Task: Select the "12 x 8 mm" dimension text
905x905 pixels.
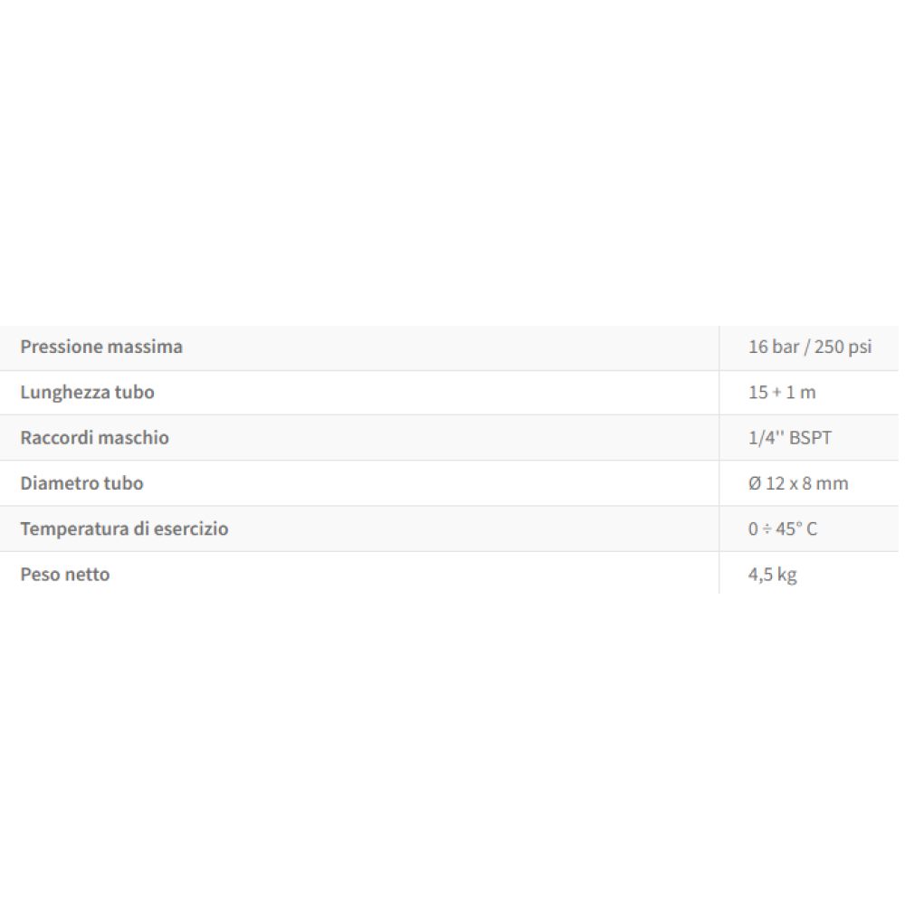Action: pyautogui.click(x=807, y=483)
